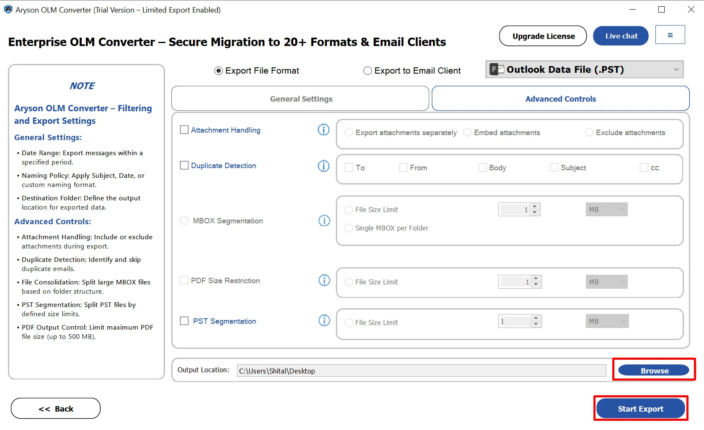This screenshot has height=430, width=704.
Task: Expand the MB unit dropdown for PST Segmentation
Action: click(x=607, y=321)
